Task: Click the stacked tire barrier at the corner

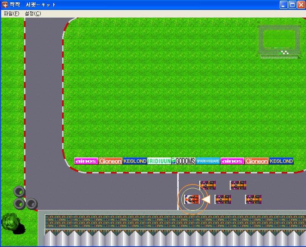Action: tap(26, 198)
